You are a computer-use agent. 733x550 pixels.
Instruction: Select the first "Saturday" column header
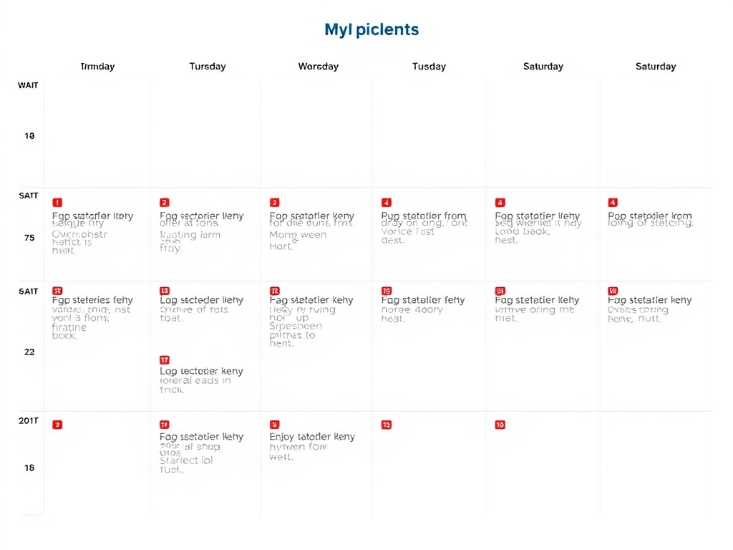(543, 66)
